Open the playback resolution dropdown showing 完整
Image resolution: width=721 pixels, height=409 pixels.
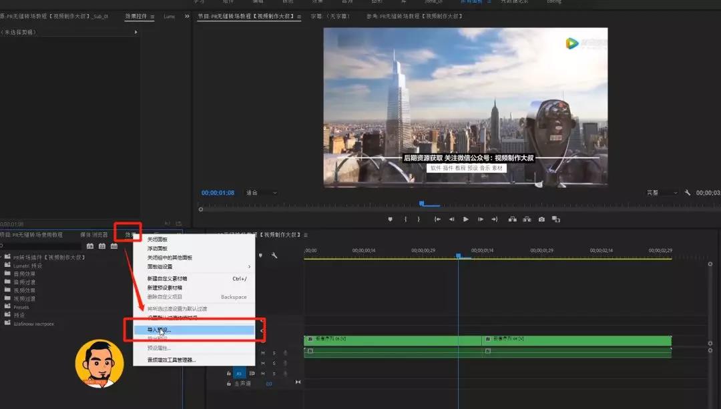click(662, 193)
